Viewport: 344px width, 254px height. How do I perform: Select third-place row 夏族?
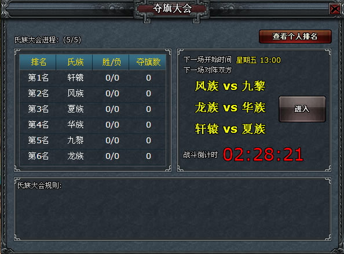coord(93,109)
